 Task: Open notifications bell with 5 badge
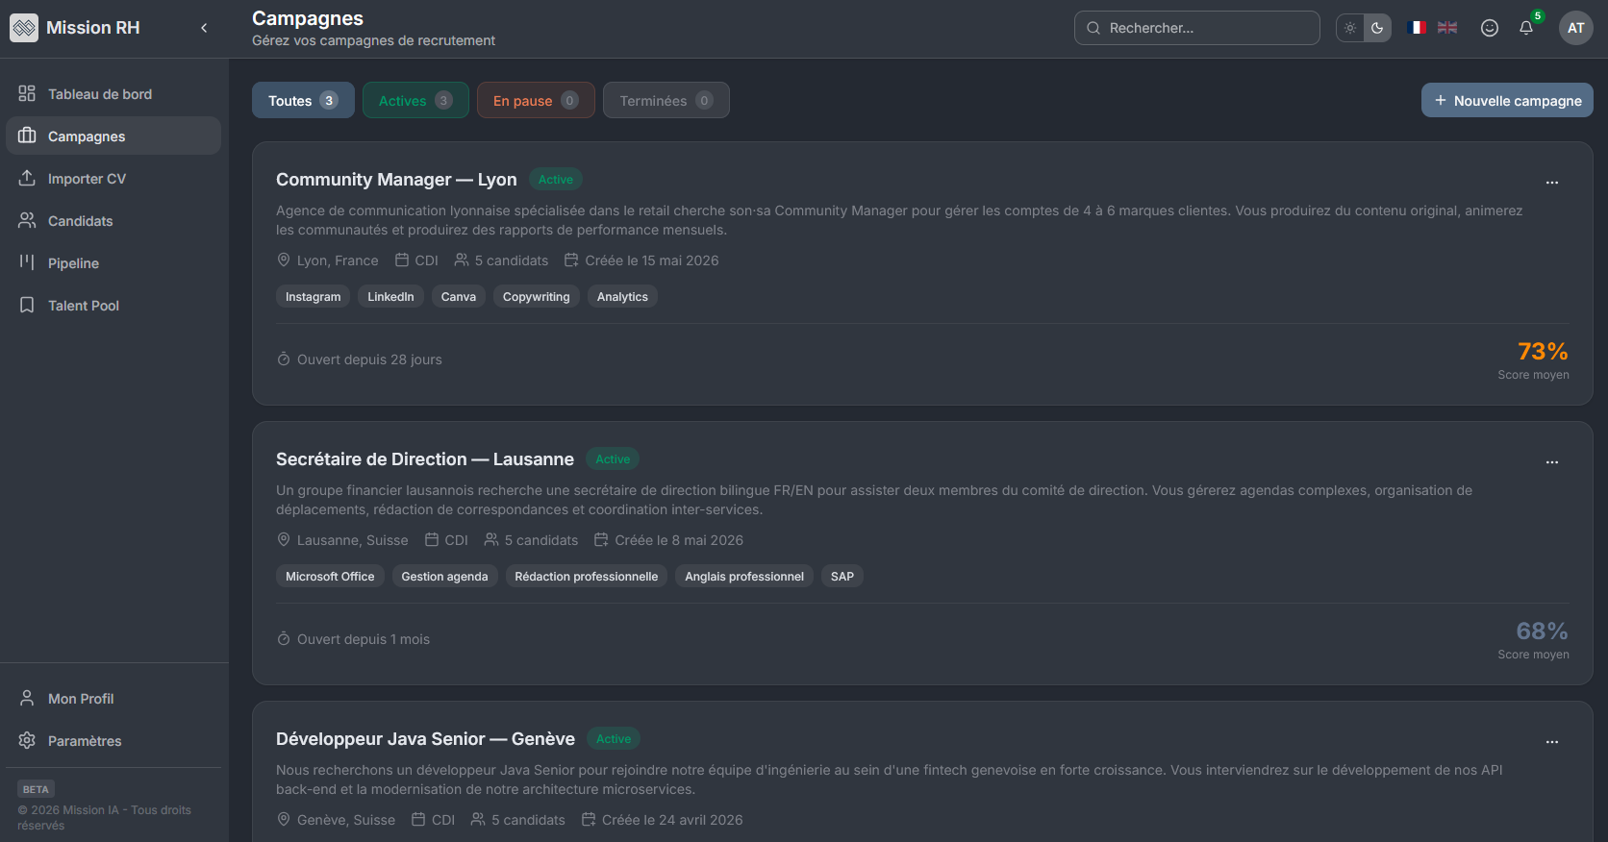point(1526,28)
